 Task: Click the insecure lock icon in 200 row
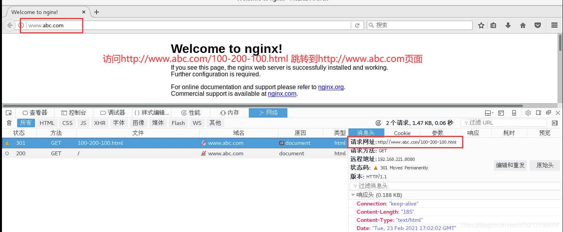pos(204,153)
